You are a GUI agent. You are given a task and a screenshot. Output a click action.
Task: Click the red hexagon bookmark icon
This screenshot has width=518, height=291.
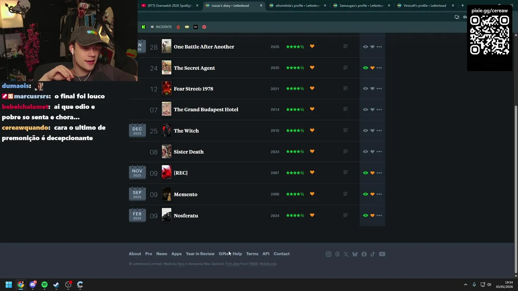click(x=204, y=27)
